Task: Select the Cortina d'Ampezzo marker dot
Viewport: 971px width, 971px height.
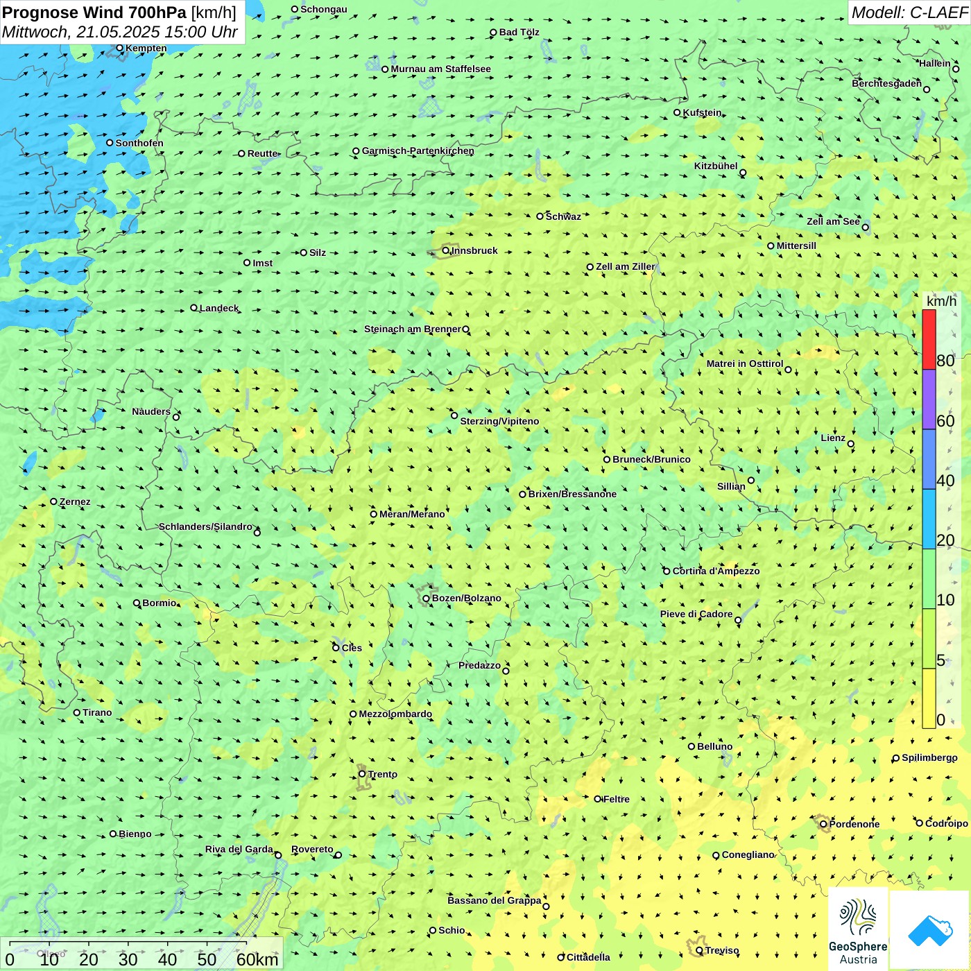Action: pyautogui.click(x=667, y=571)
